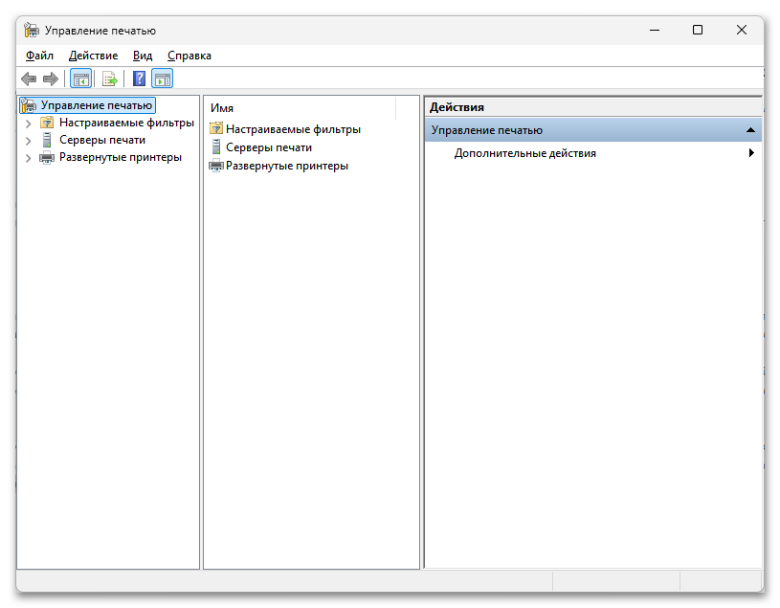Open Help via the blue question mark icon
This screenshot has width=780, height=608.
pos(140,79)
